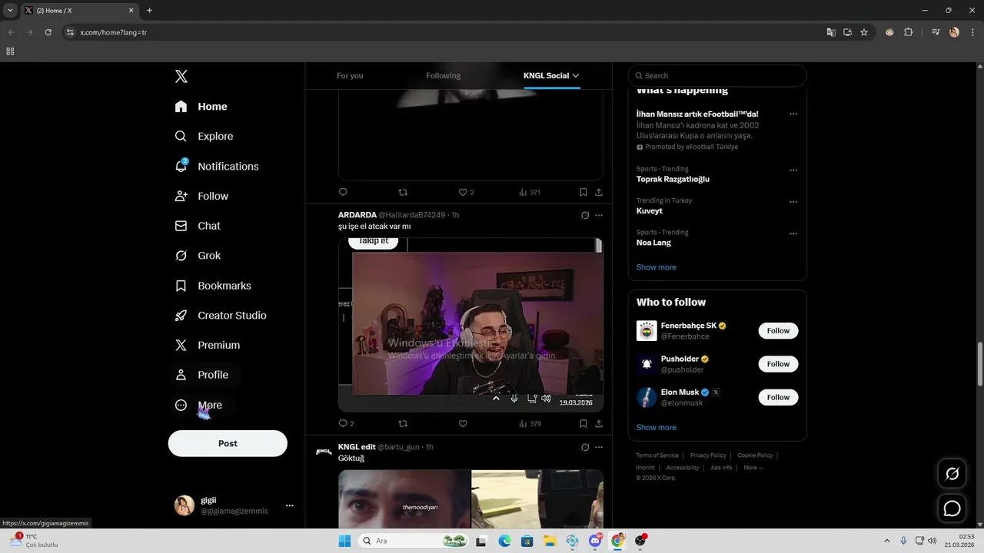The image size is (984, 553).
Task: Open Home from the sidebar
Action: pos(201,107)
